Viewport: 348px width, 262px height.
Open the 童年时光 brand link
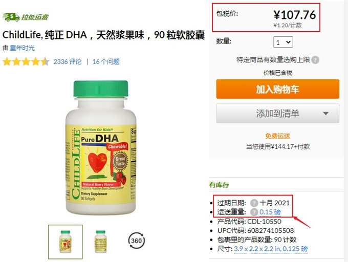(22, 48)
